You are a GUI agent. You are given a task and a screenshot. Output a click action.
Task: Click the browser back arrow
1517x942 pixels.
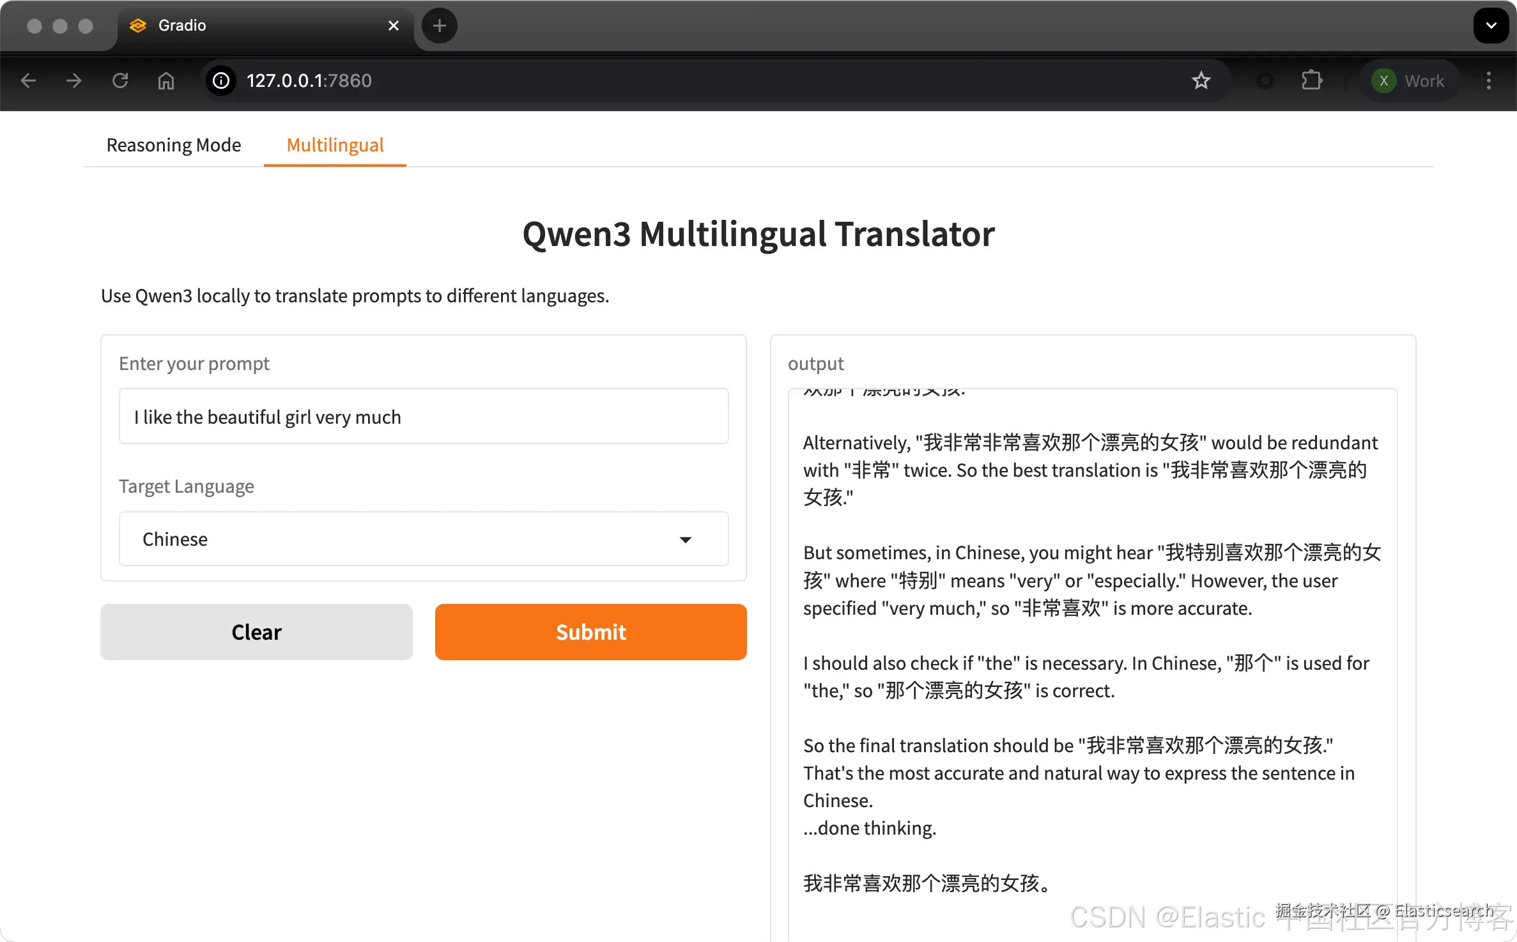point(28,81)
